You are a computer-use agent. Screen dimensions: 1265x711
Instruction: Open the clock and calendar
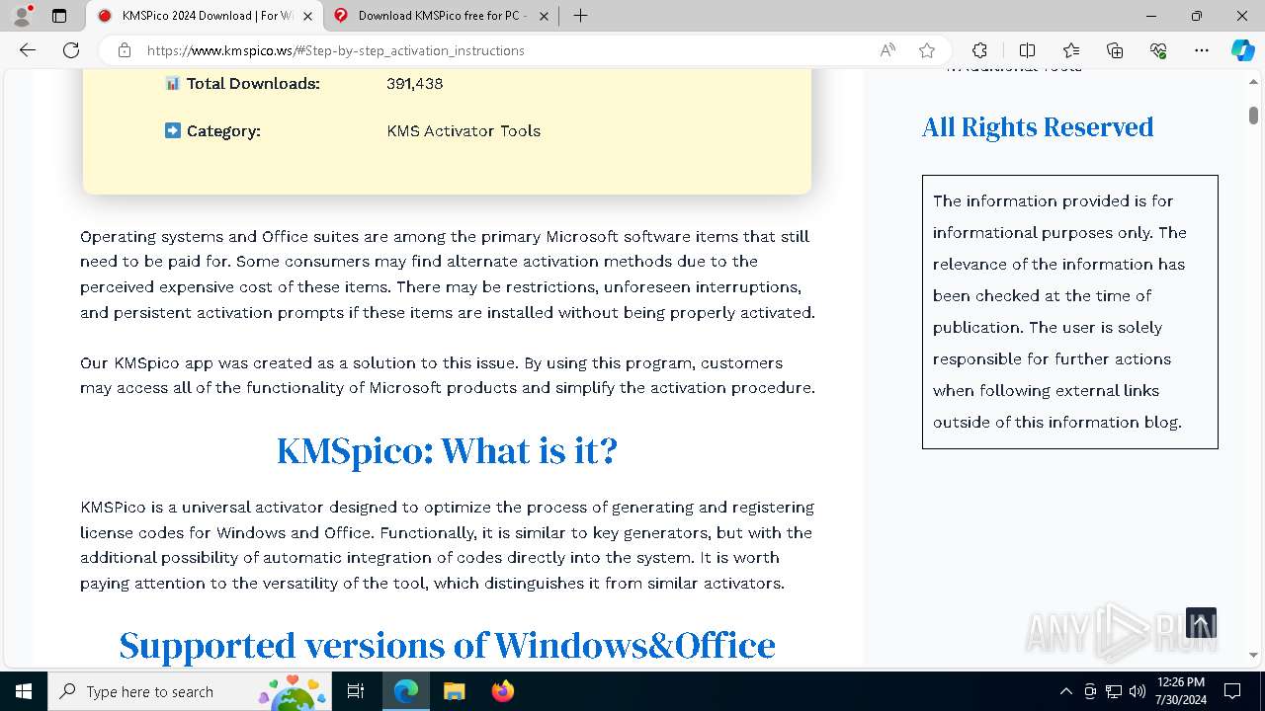coord(1180,691)
